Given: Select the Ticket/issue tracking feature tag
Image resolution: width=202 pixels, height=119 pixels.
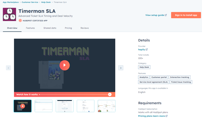Looking at the screenshot, I should [181, 82].
